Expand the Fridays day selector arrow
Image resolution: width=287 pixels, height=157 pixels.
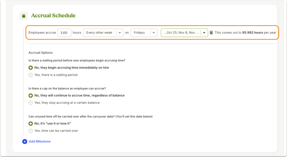[154, 33]
